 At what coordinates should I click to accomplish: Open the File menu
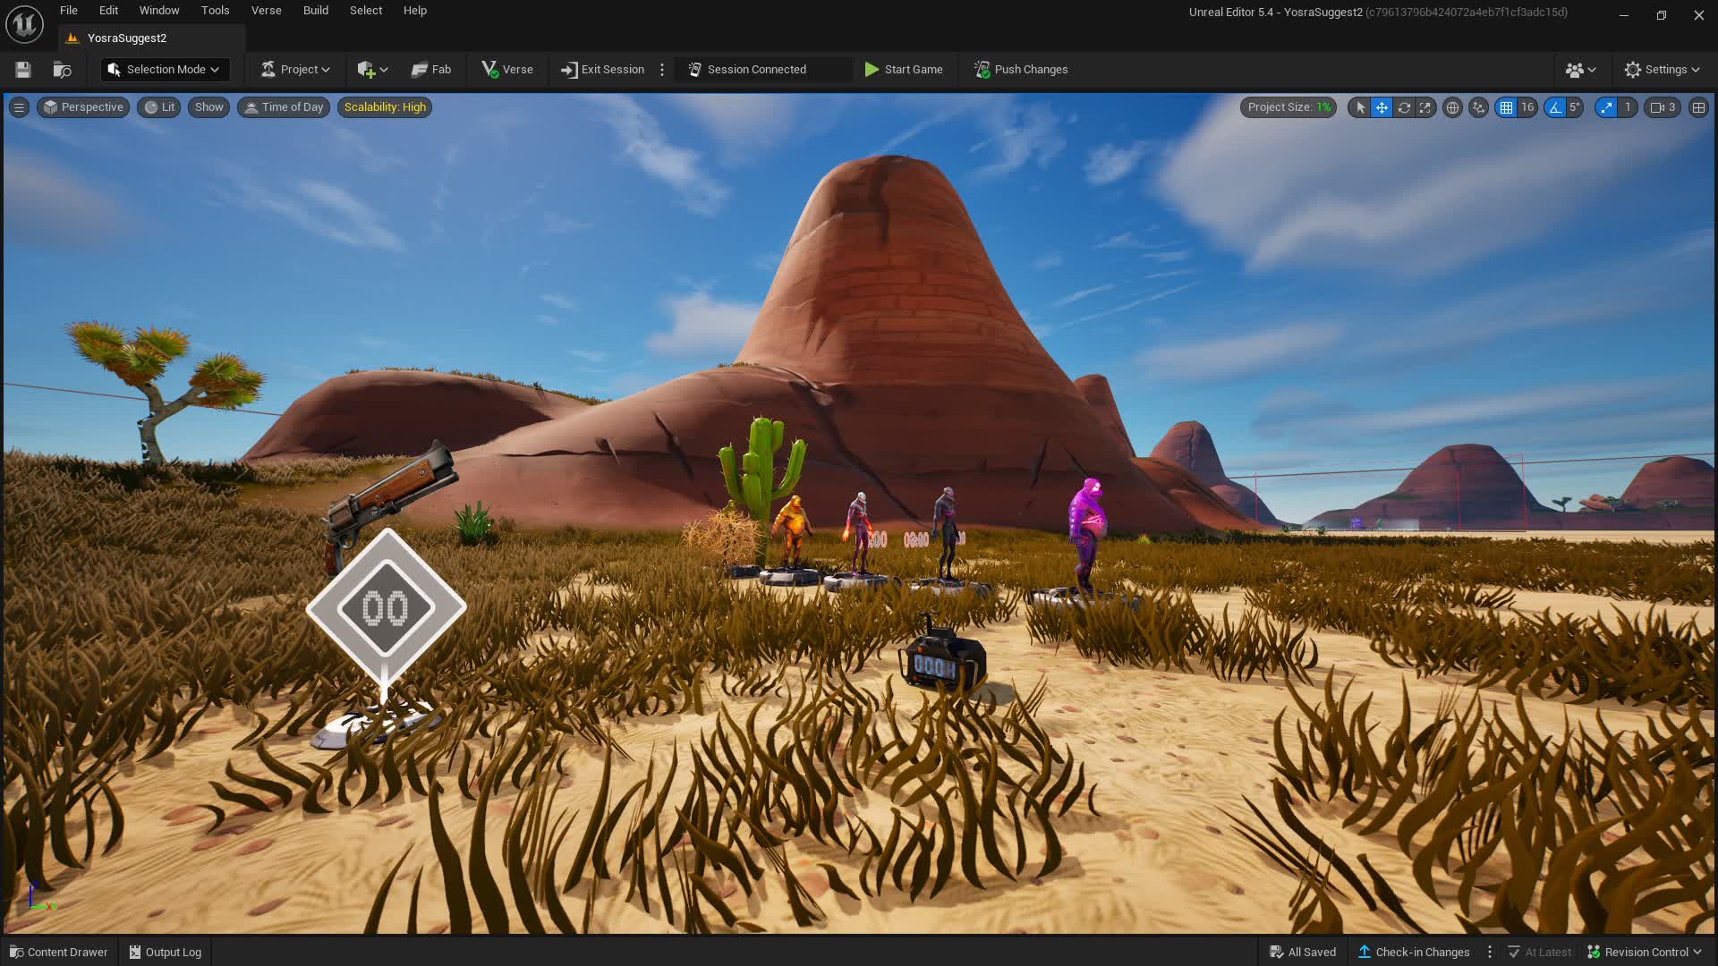point(69,11)
